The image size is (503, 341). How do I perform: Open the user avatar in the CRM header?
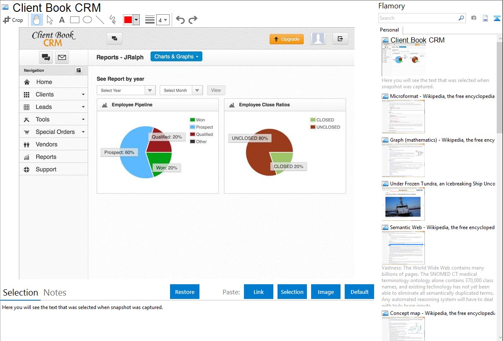click(318, 39)
